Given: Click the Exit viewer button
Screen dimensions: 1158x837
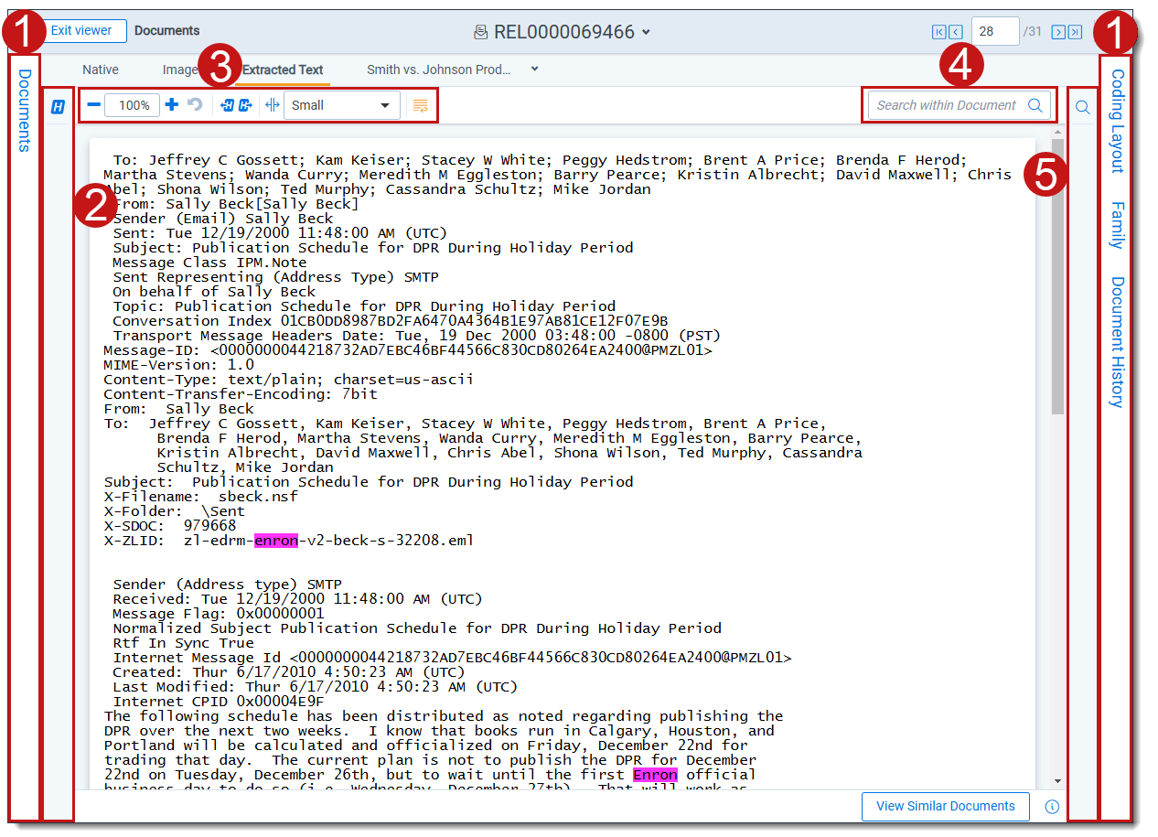Looking at the screenshot, I should point(82,30).
